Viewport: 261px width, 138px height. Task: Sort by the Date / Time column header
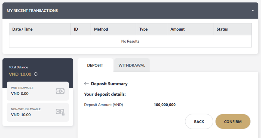[x=22, y=29]
